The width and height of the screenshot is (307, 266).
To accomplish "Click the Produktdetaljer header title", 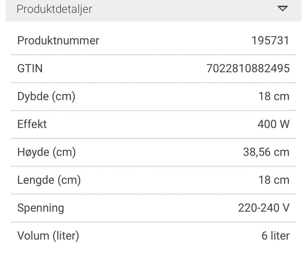I will [54, 9].
